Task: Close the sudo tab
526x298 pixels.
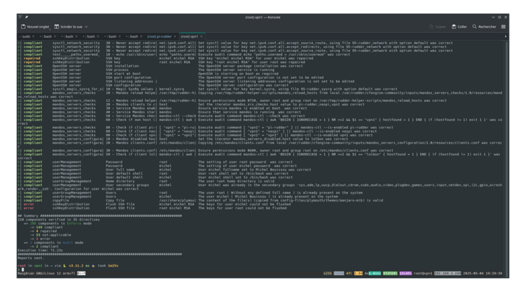Action: (x=34, y=37)
